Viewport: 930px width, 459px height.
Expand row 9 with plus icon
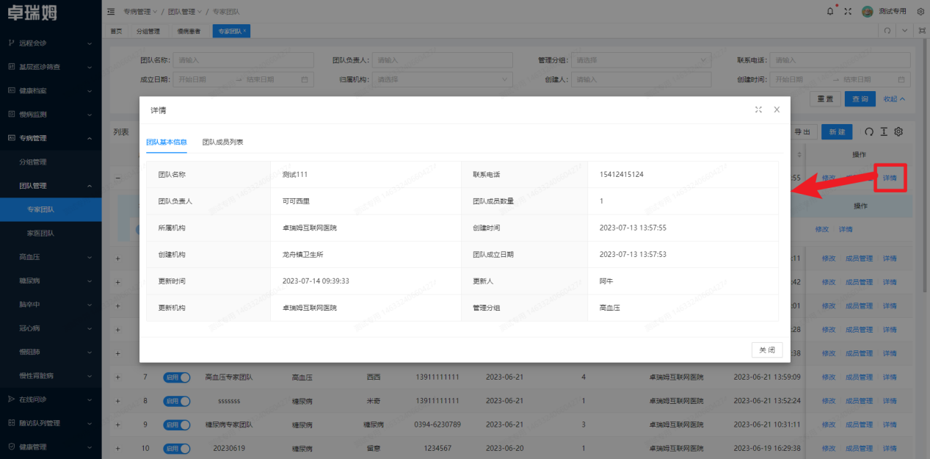coord(117,424)
